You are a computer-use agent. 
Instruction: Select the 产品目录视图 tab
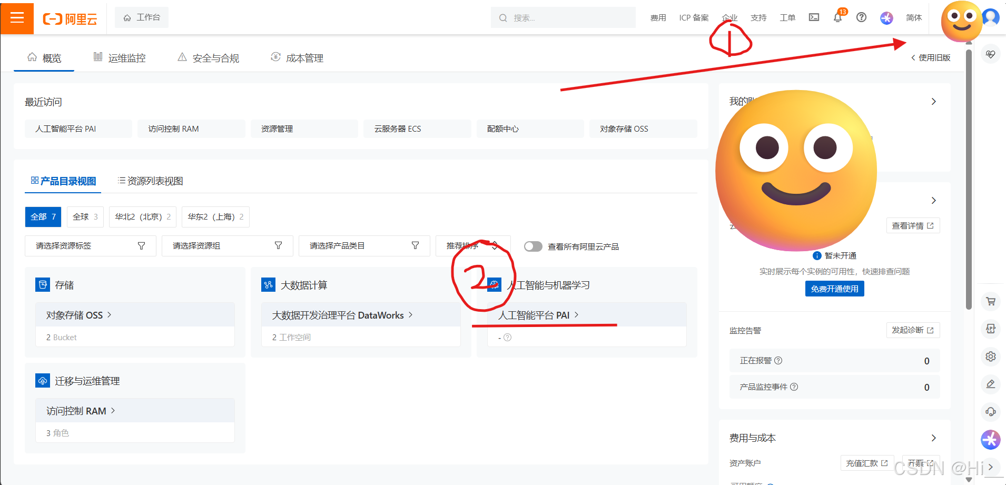(x=63, y=181)
